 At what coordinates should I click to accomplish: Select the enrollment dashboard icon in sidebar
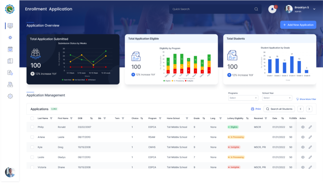[x=10, y=26]
